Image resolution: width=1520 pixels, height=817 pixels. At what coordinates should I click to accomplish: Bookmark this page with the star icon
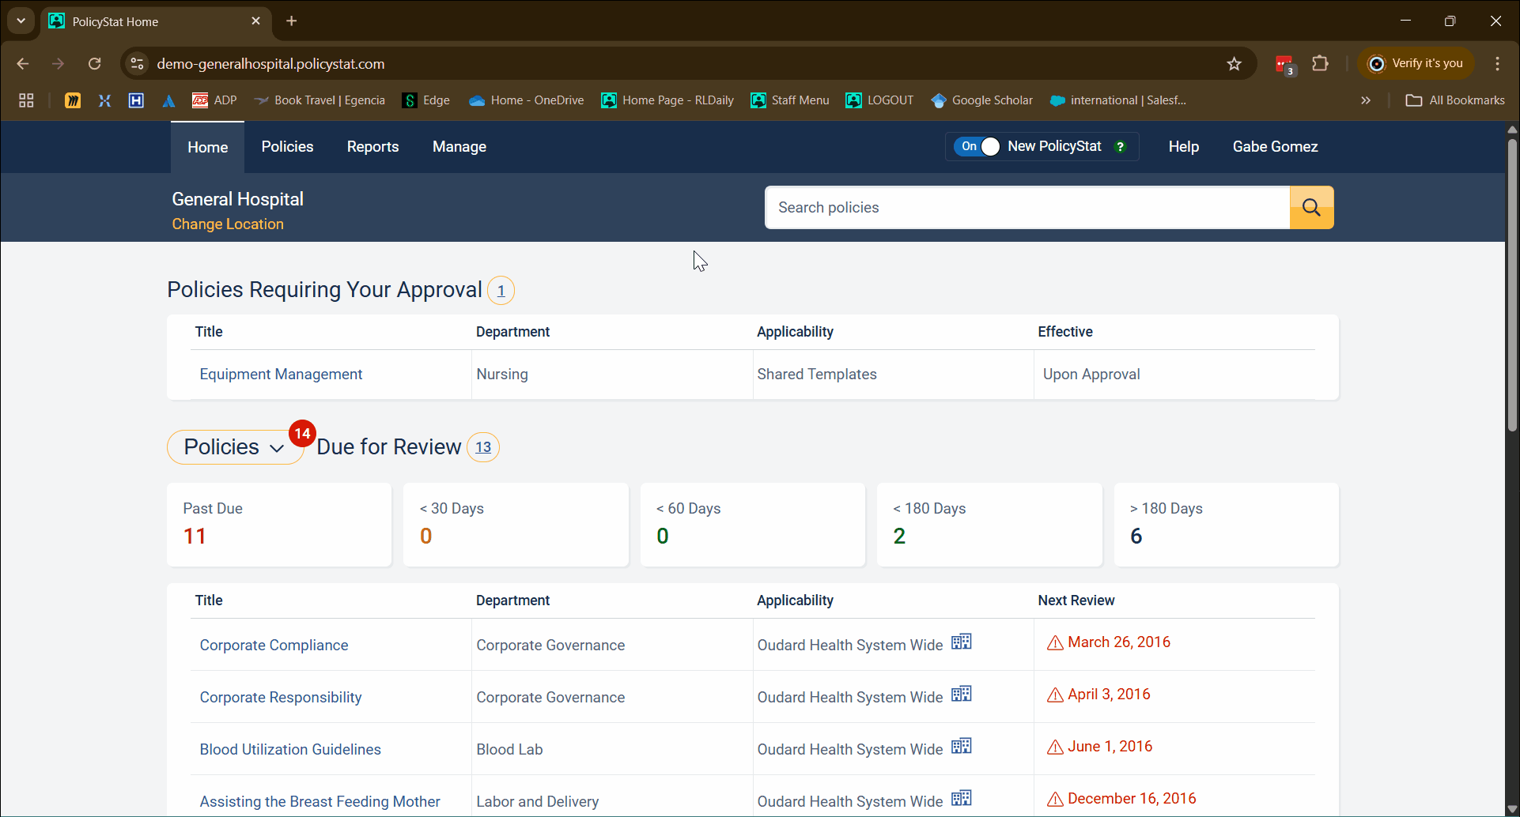pyautogui.click(x=1234, y=64)
